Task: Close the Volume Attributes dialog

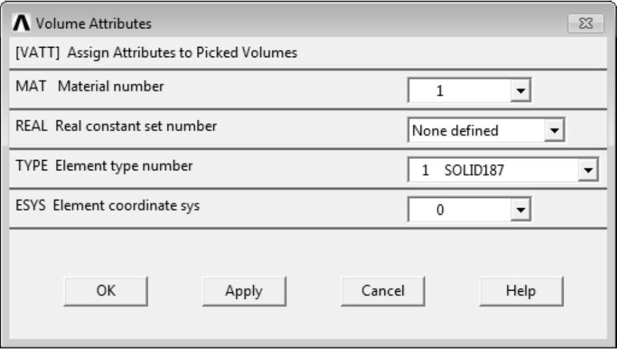Action: point(585,24)
